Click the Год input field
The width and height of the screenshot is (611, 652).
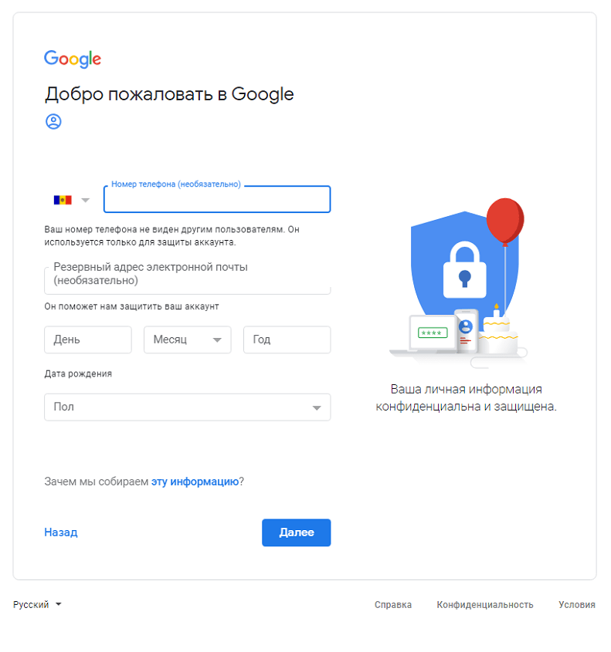pos(287,340)
